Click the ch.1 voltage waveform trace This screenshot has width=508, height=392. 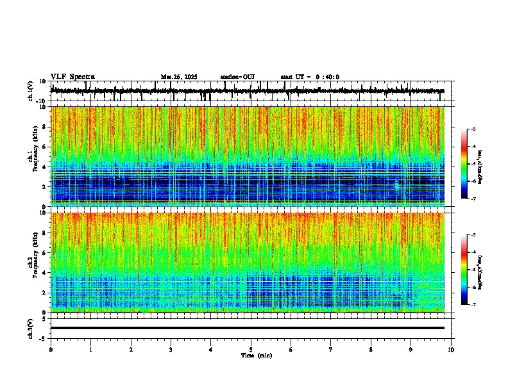click(247, 91)
